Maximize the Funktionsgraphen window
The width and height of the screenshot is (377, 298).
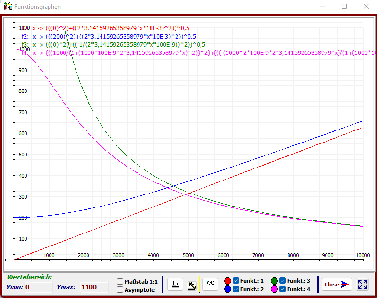click(x=344, y=7)
